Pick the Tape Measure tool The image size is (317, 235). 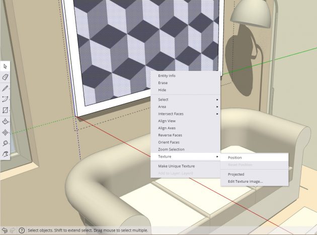[6, 143]
